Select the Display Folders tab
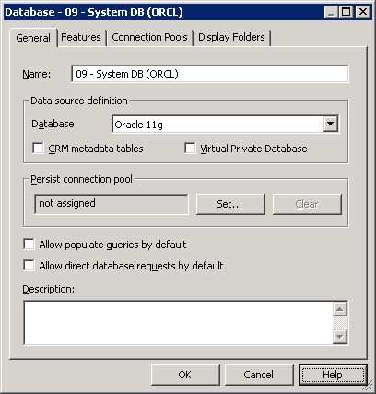Viewport: 376px width, 394px height. [x=231, y=38]
